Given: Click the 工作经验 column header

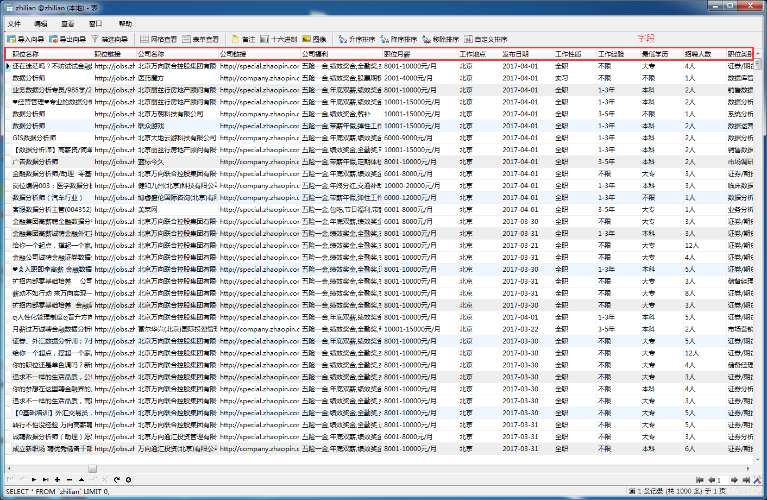Looking at the screenshot, I should click(x=619, y=54).
